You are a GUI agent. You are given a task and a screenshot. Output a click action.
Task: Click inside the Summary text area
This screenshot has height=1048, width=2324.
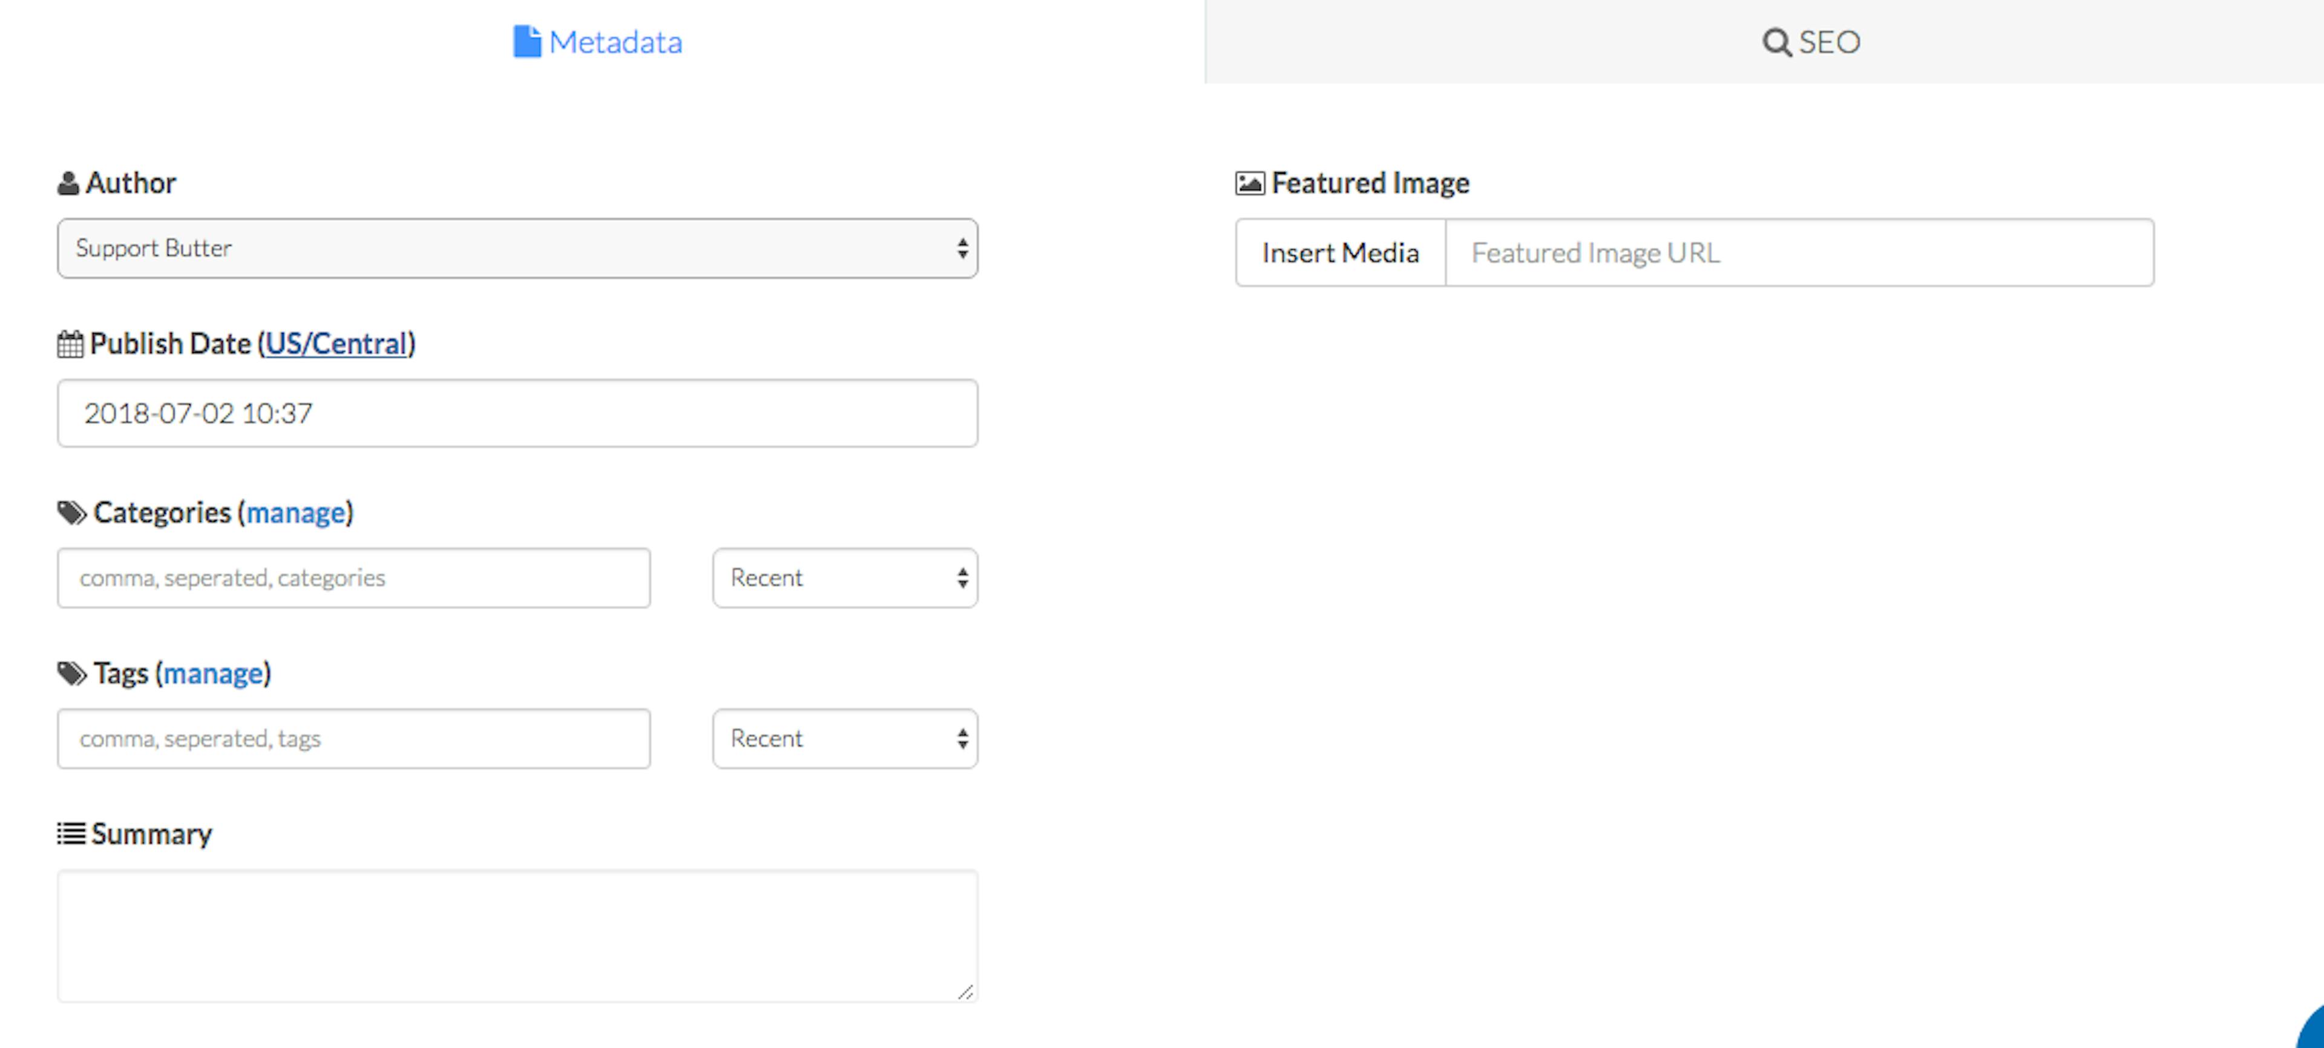point(518,935)
